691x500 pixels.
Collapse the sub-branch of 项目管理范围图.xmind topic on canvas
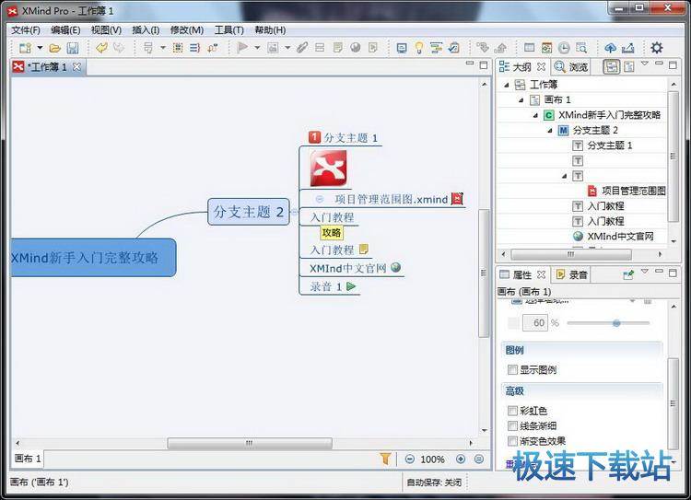coord(320,199)
